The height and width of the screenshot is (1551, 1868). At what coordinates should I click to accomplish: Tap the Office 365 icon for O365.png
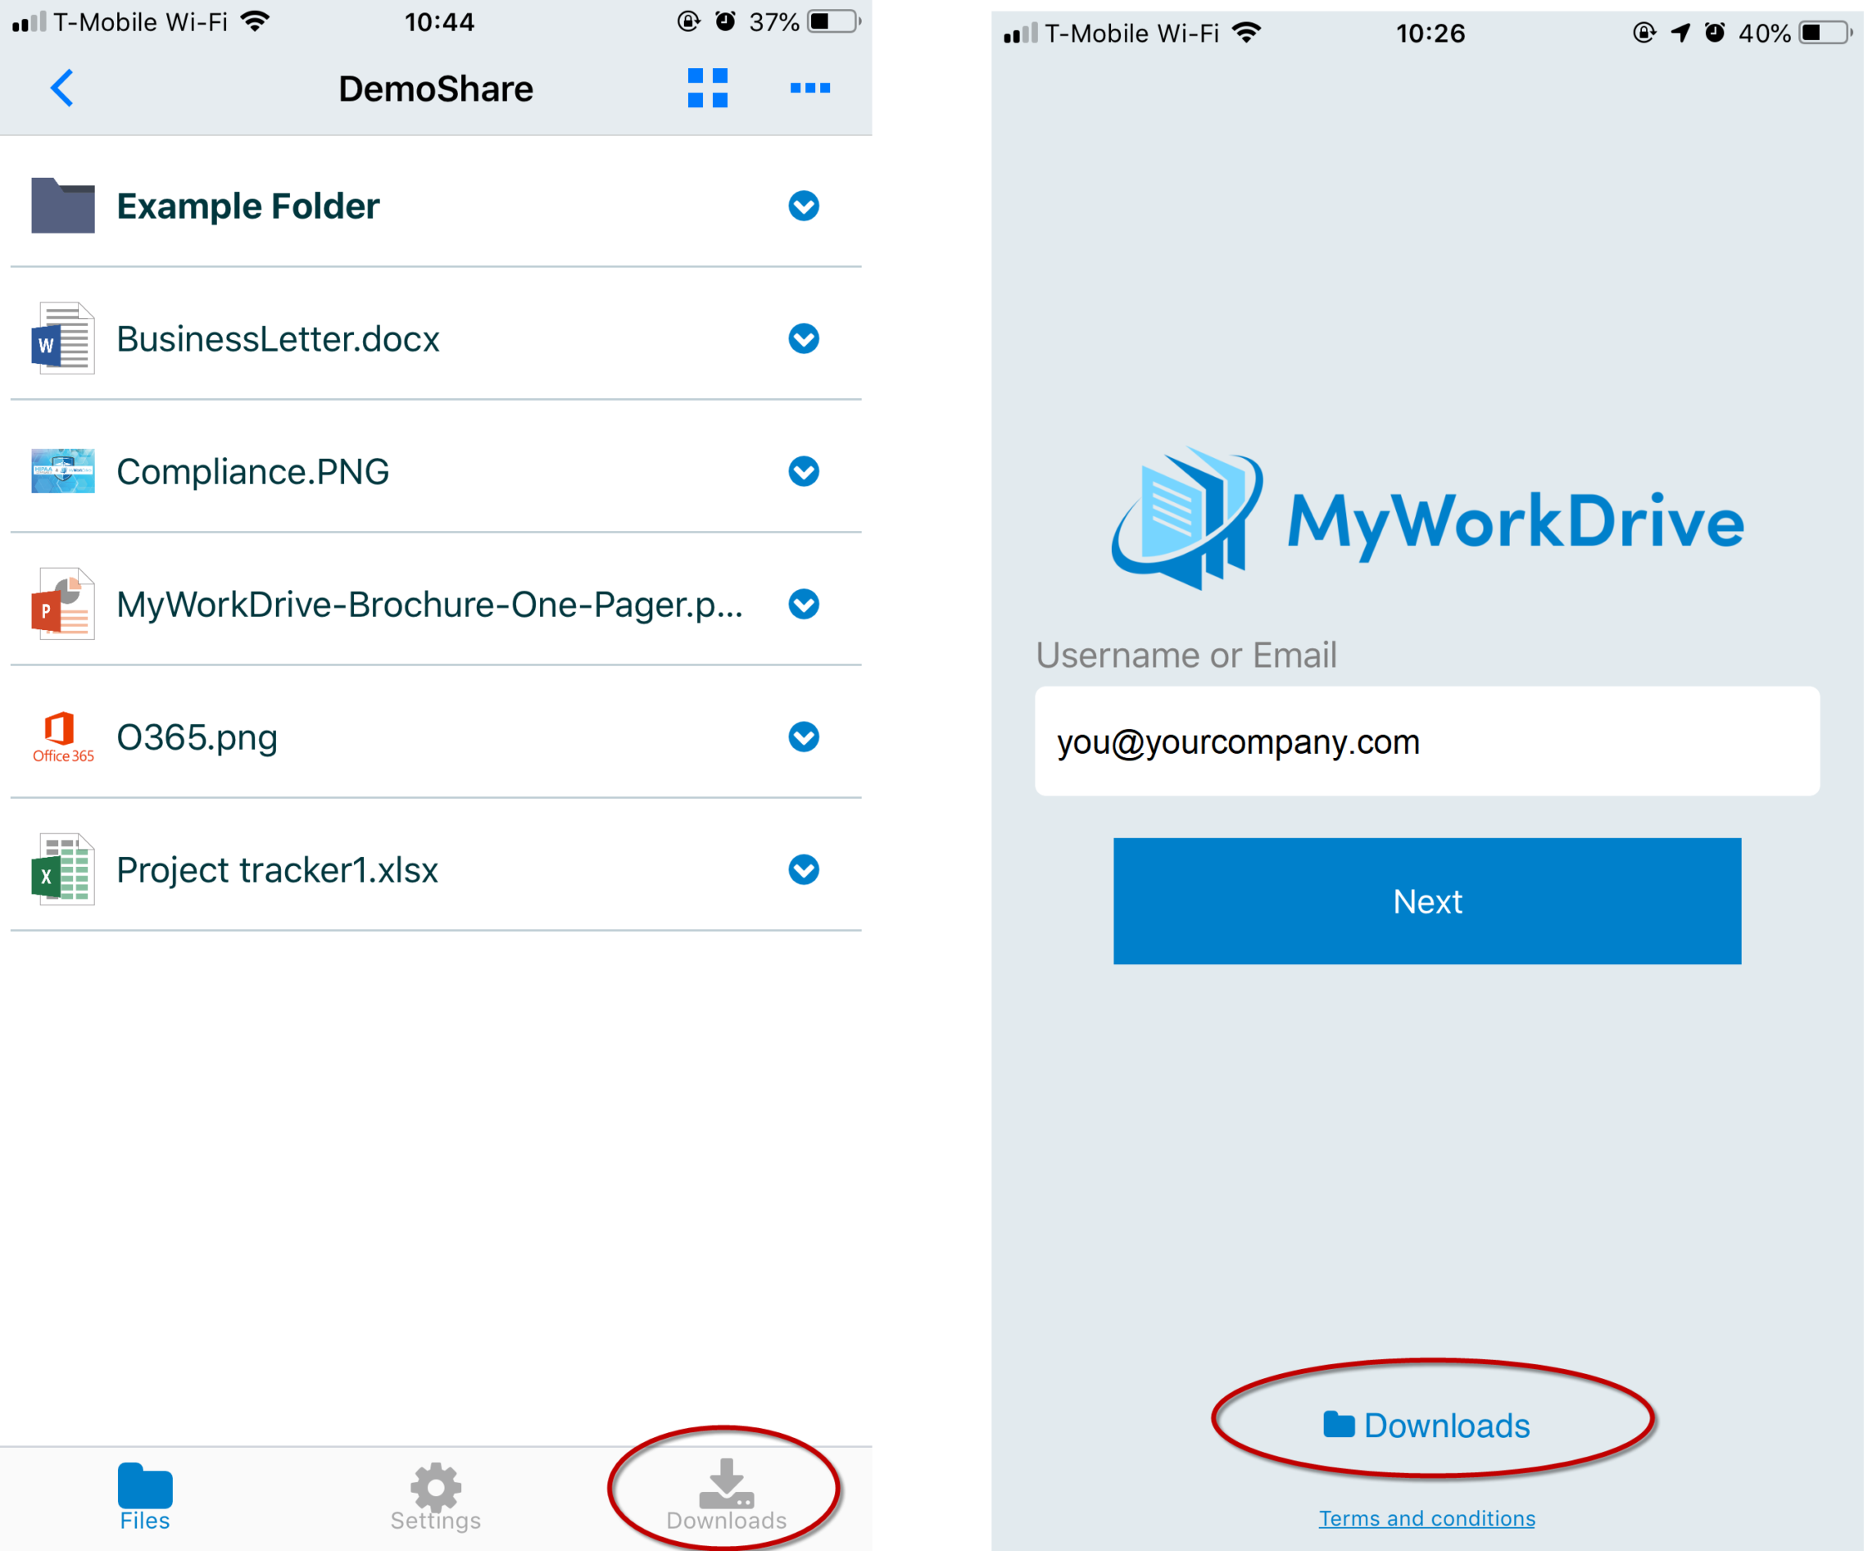click(62, 737)
